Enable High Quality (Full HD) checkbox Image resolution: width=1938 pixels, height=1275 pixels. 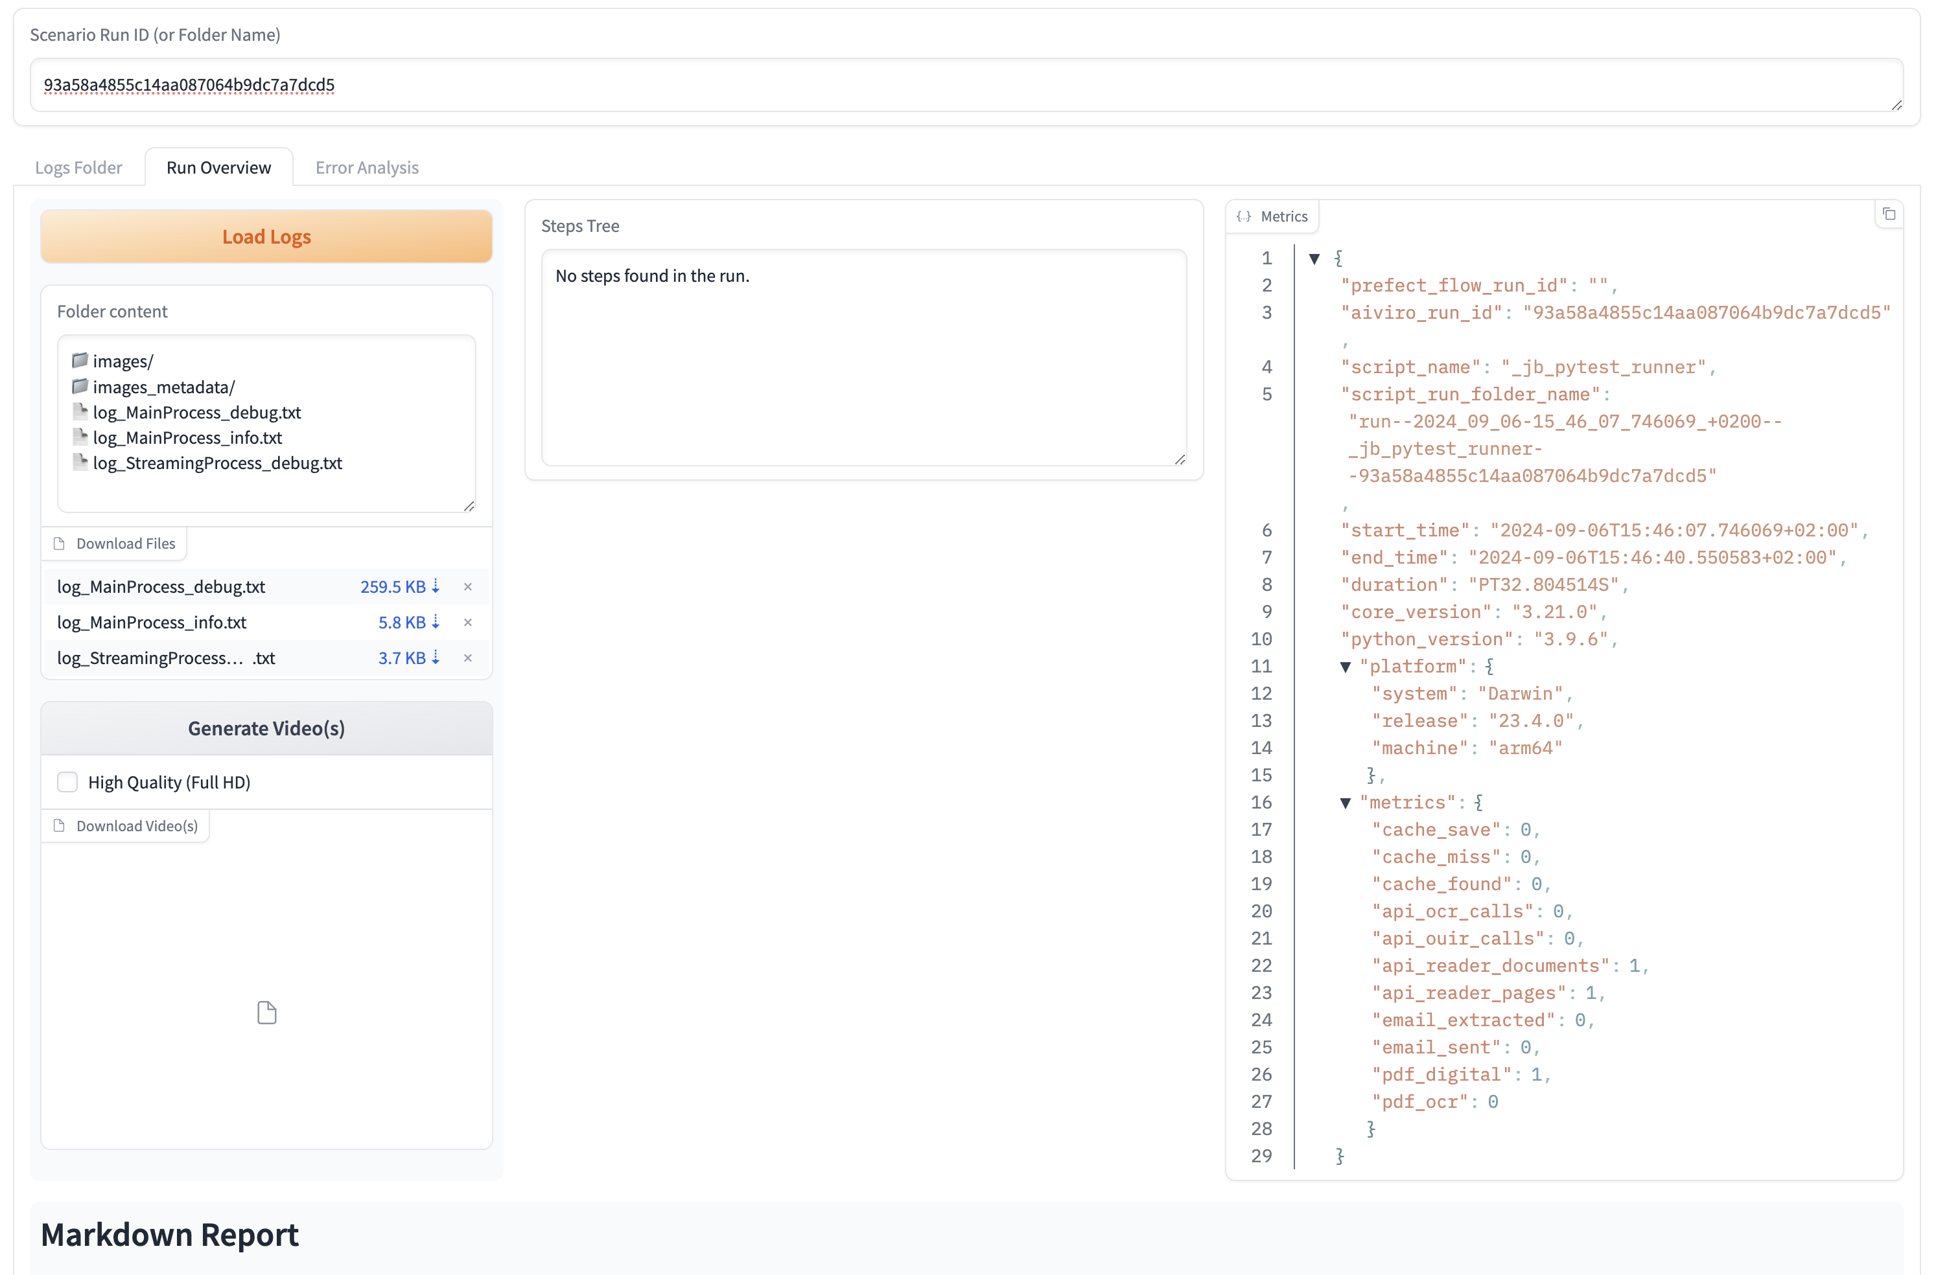pyautogui.click(x=67, y=782)
